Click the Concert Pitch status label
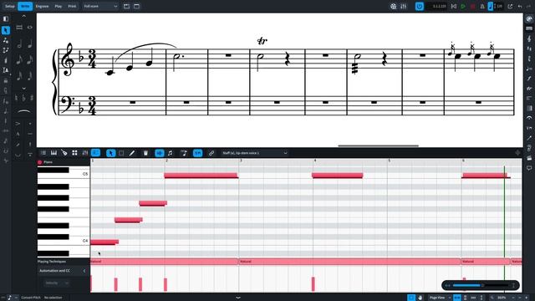Viewport: 535px width, 301px height. 31,298
